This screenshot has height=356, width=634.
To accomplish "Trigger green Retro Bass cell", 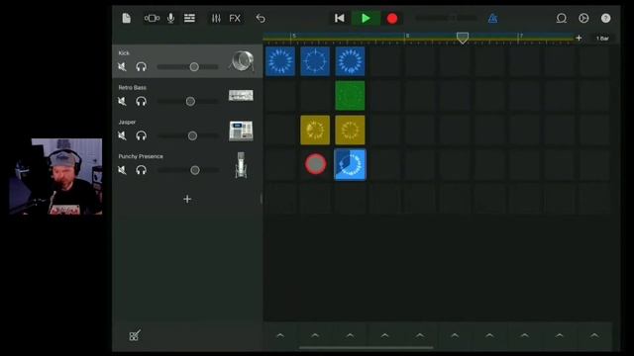I will click(x=350, y=96).
